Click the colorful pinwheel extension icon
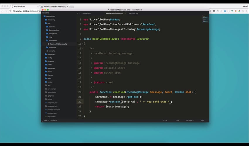This screenshot has height=146, width=249. pyautogui.click(x=239, y=11)
